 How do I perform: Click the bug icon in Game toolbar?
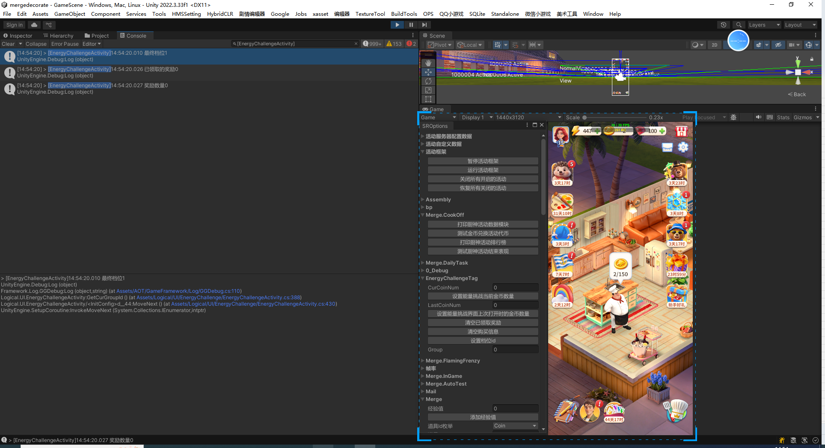733,118
